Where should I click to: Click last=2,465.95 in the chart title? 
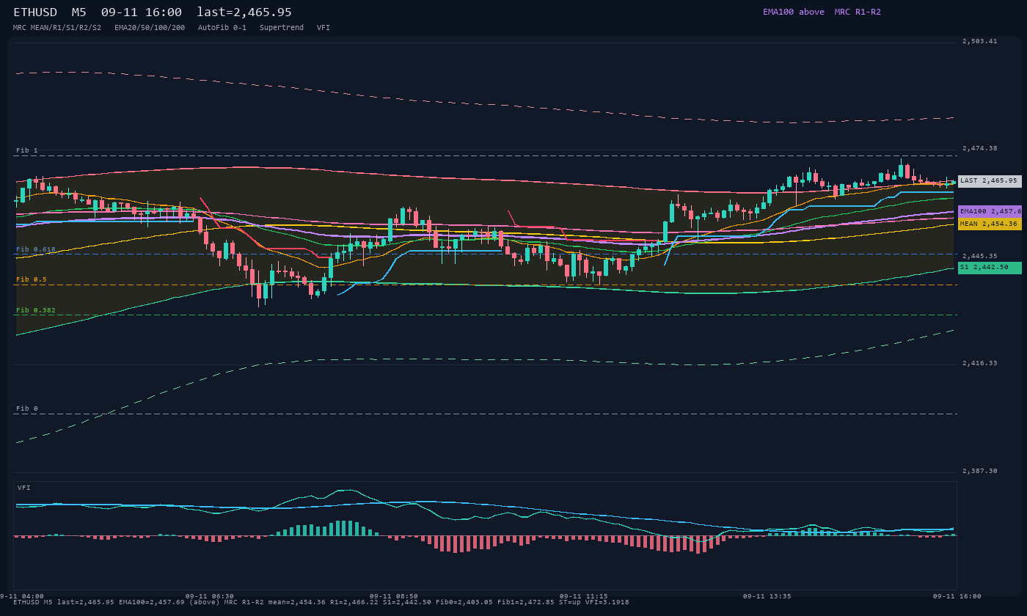[x=244, y=12]
